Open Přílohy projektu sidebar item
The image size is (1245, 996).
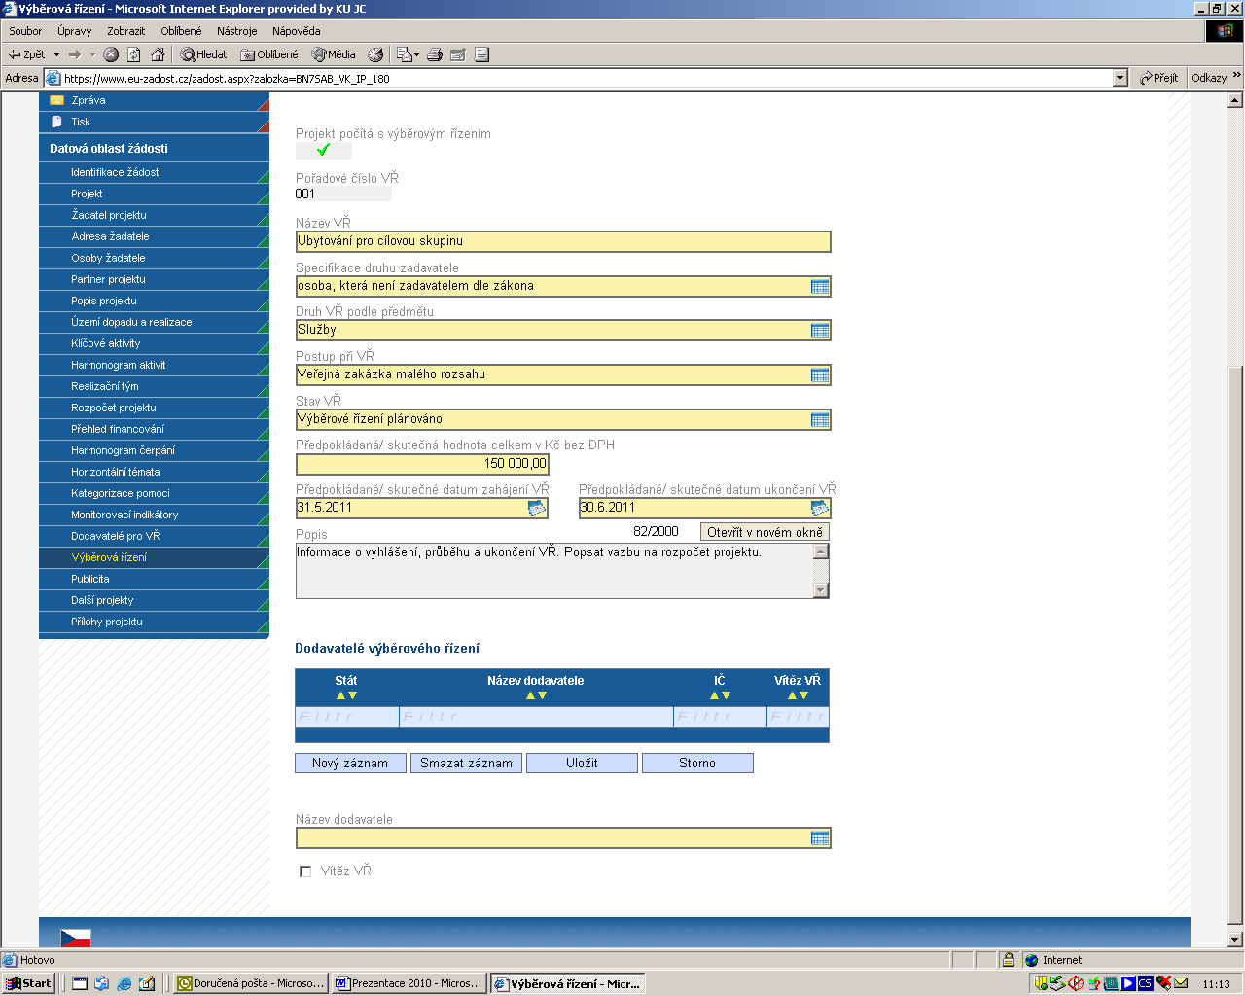[x=154, y=622]
